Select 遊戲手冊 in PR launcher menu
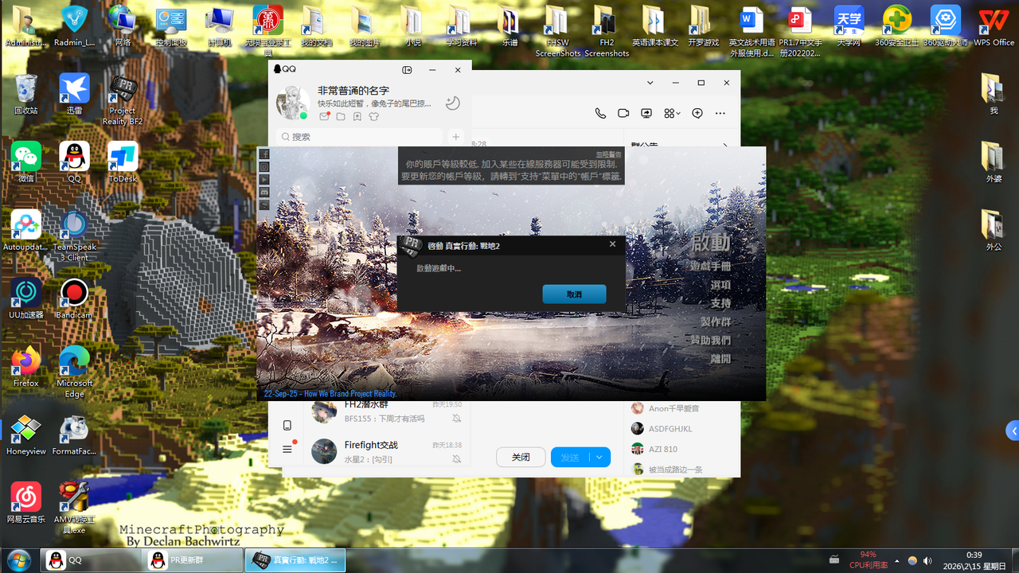 [x=710, y=266]
